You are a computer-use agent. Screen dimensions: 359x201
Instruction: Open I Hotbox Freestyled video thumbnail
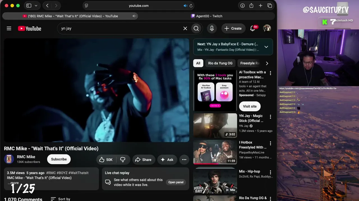[x=215, y=152]
